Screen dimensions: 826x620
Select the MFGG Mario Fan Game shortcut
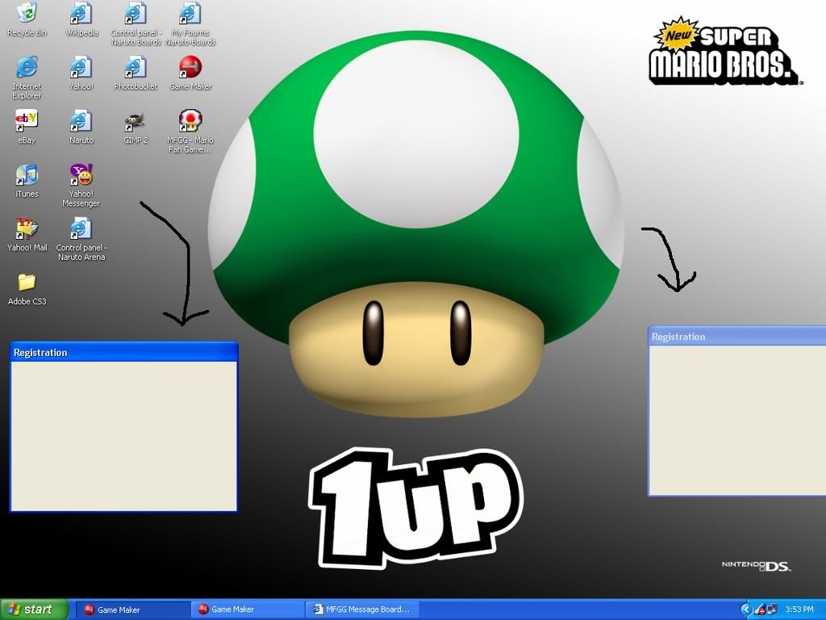point(190,121)
